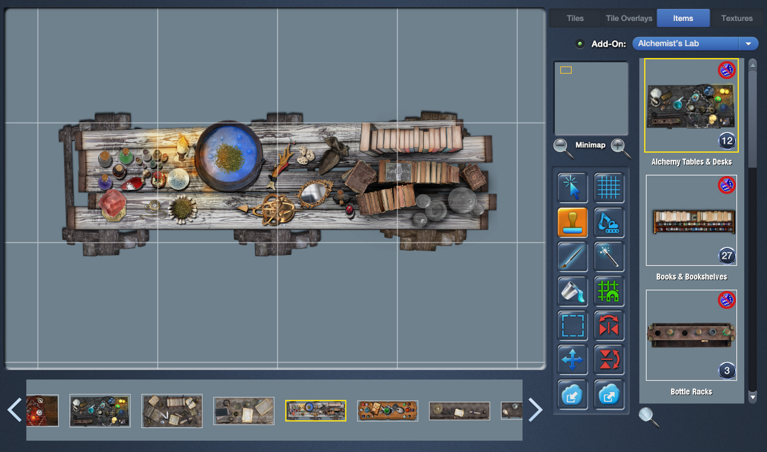
Task: Click the Books & Bookshelves label
Action: (x=691, y=277)
